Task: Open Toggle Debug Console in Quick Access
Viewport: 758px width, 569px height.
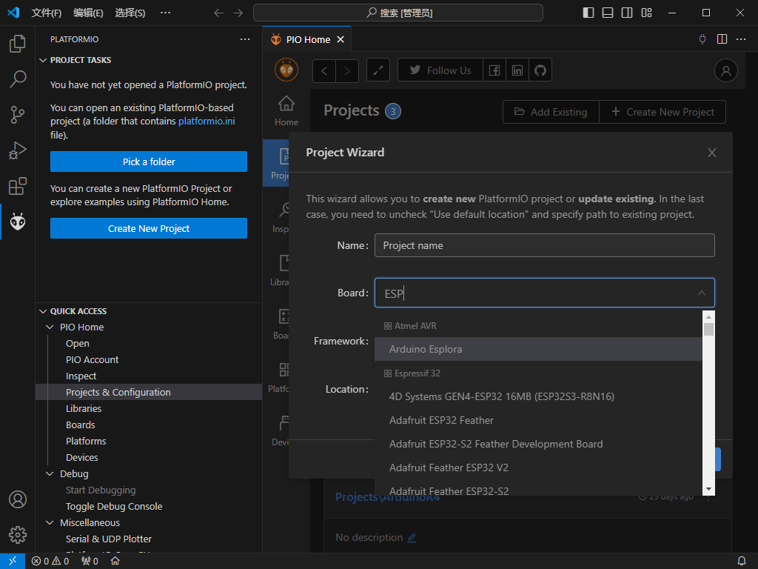Action: (113, 506)
